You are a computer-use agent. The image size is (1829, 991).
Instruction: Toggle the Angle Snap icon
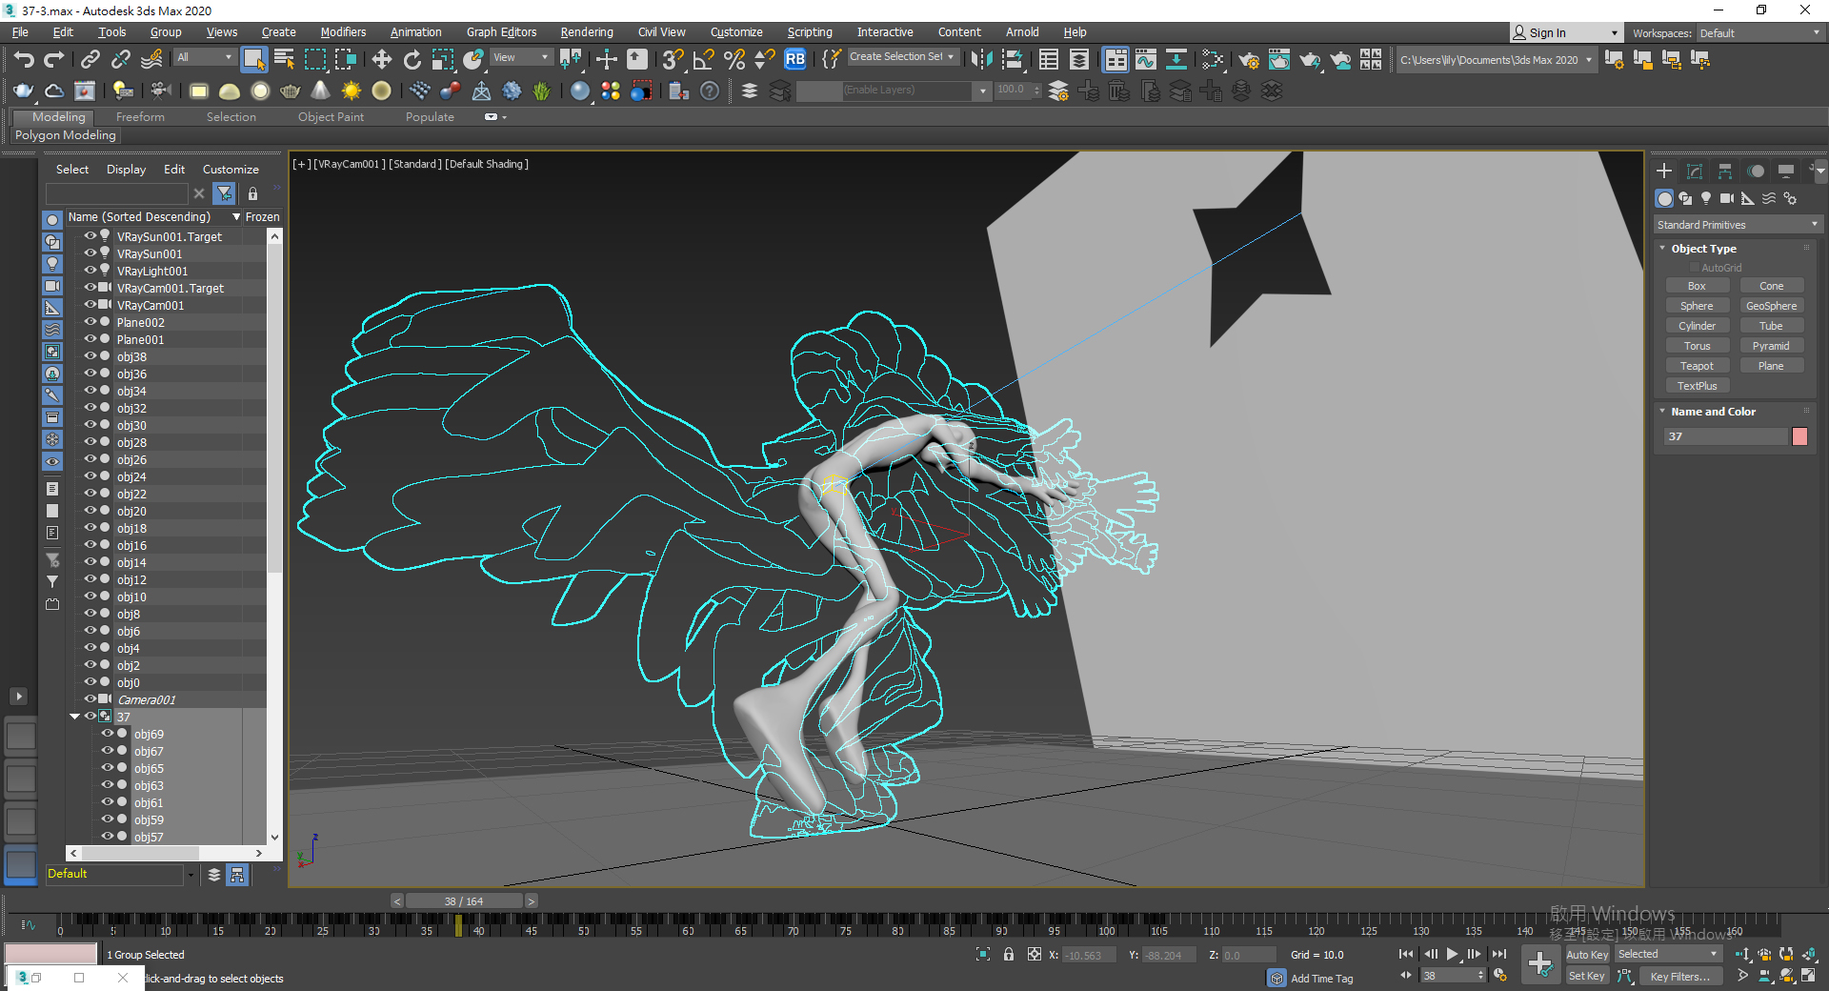(703, 60)
